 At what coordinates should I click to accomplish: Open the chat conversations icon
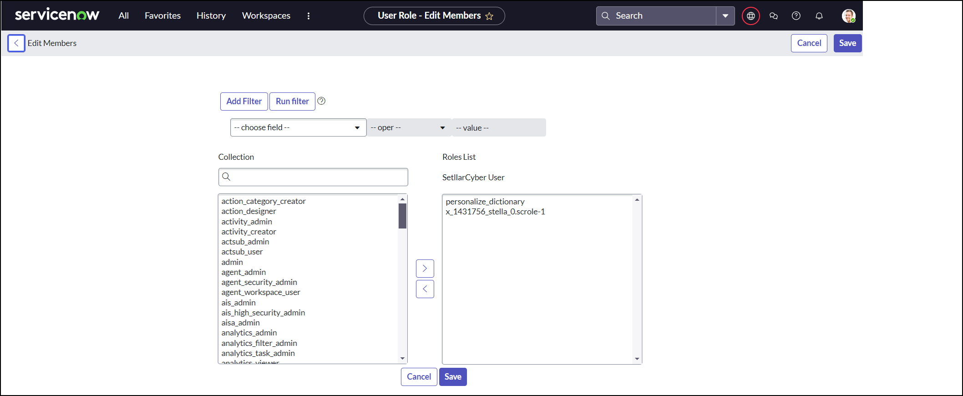point(773,16)
